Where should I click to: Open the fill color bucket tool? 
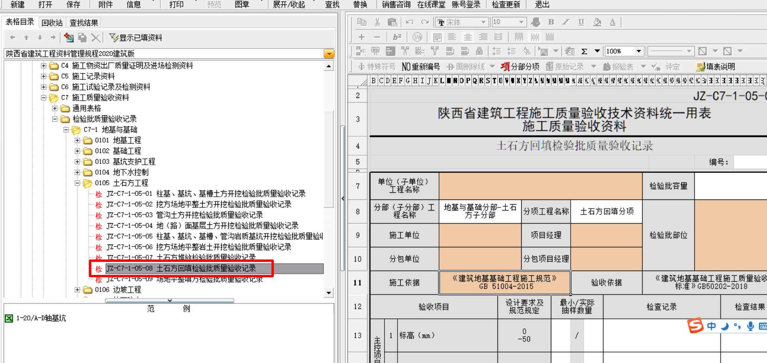tap(597, 22)
